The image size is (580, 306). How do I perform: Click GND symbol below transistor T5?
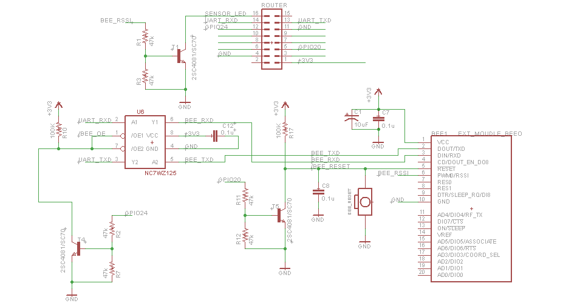(285, 271)
